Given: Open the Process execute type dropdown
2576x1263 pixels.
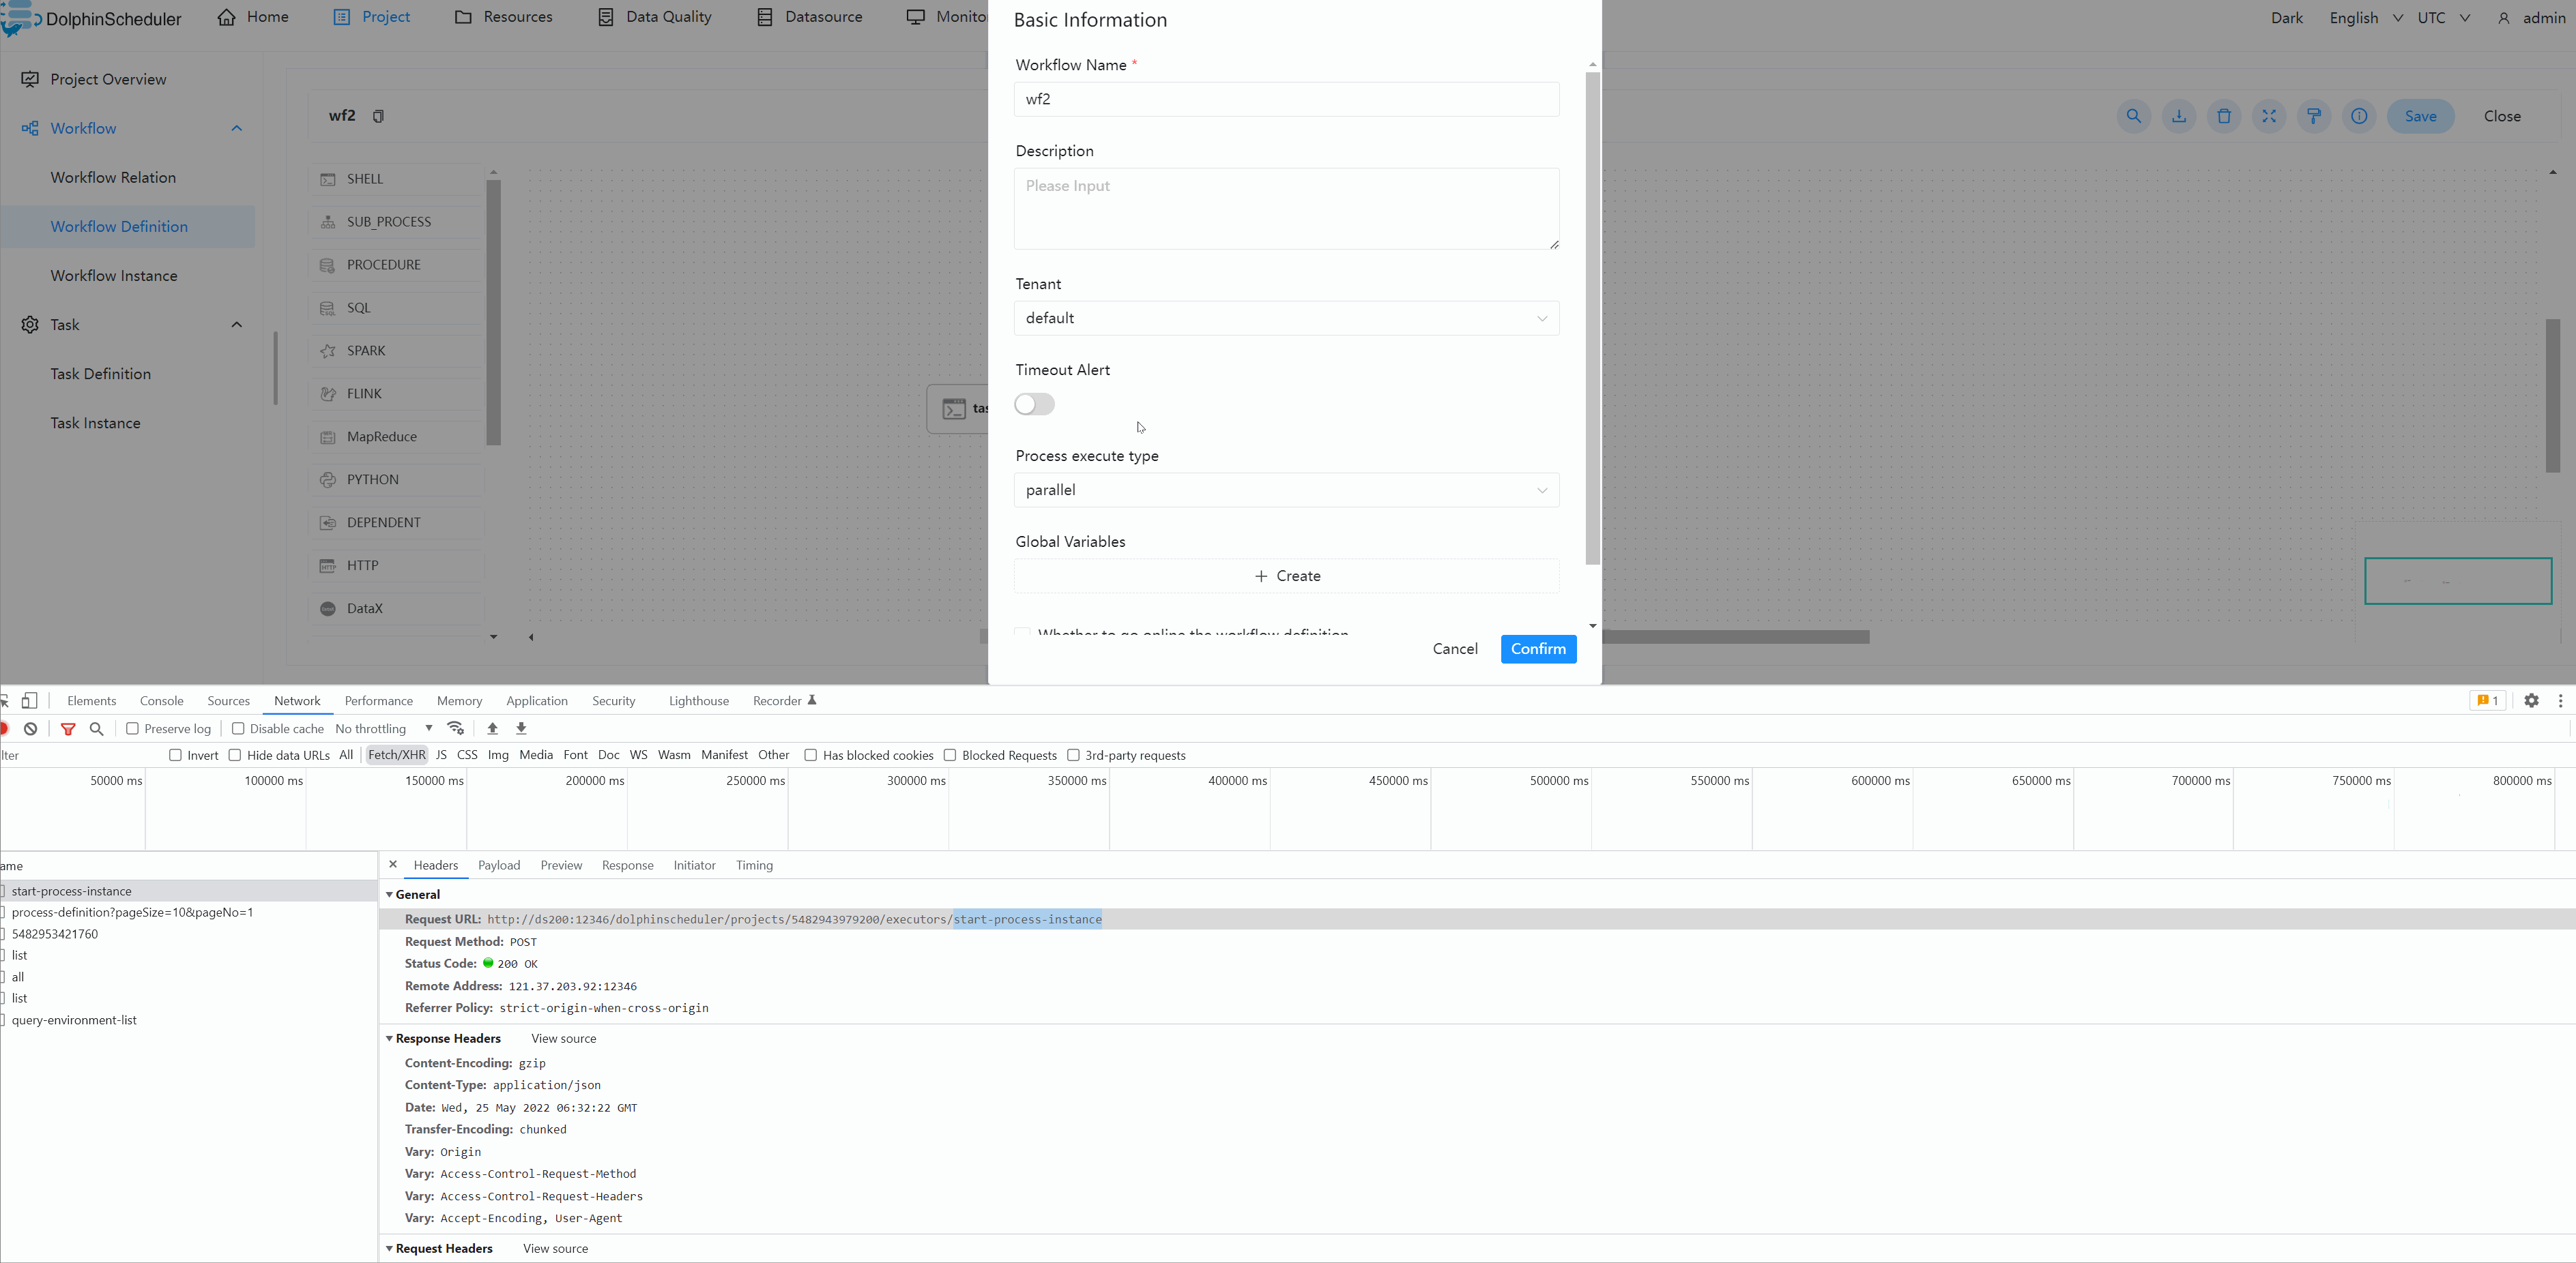Looking at the screenshot, I should (x=1286, y=490).
